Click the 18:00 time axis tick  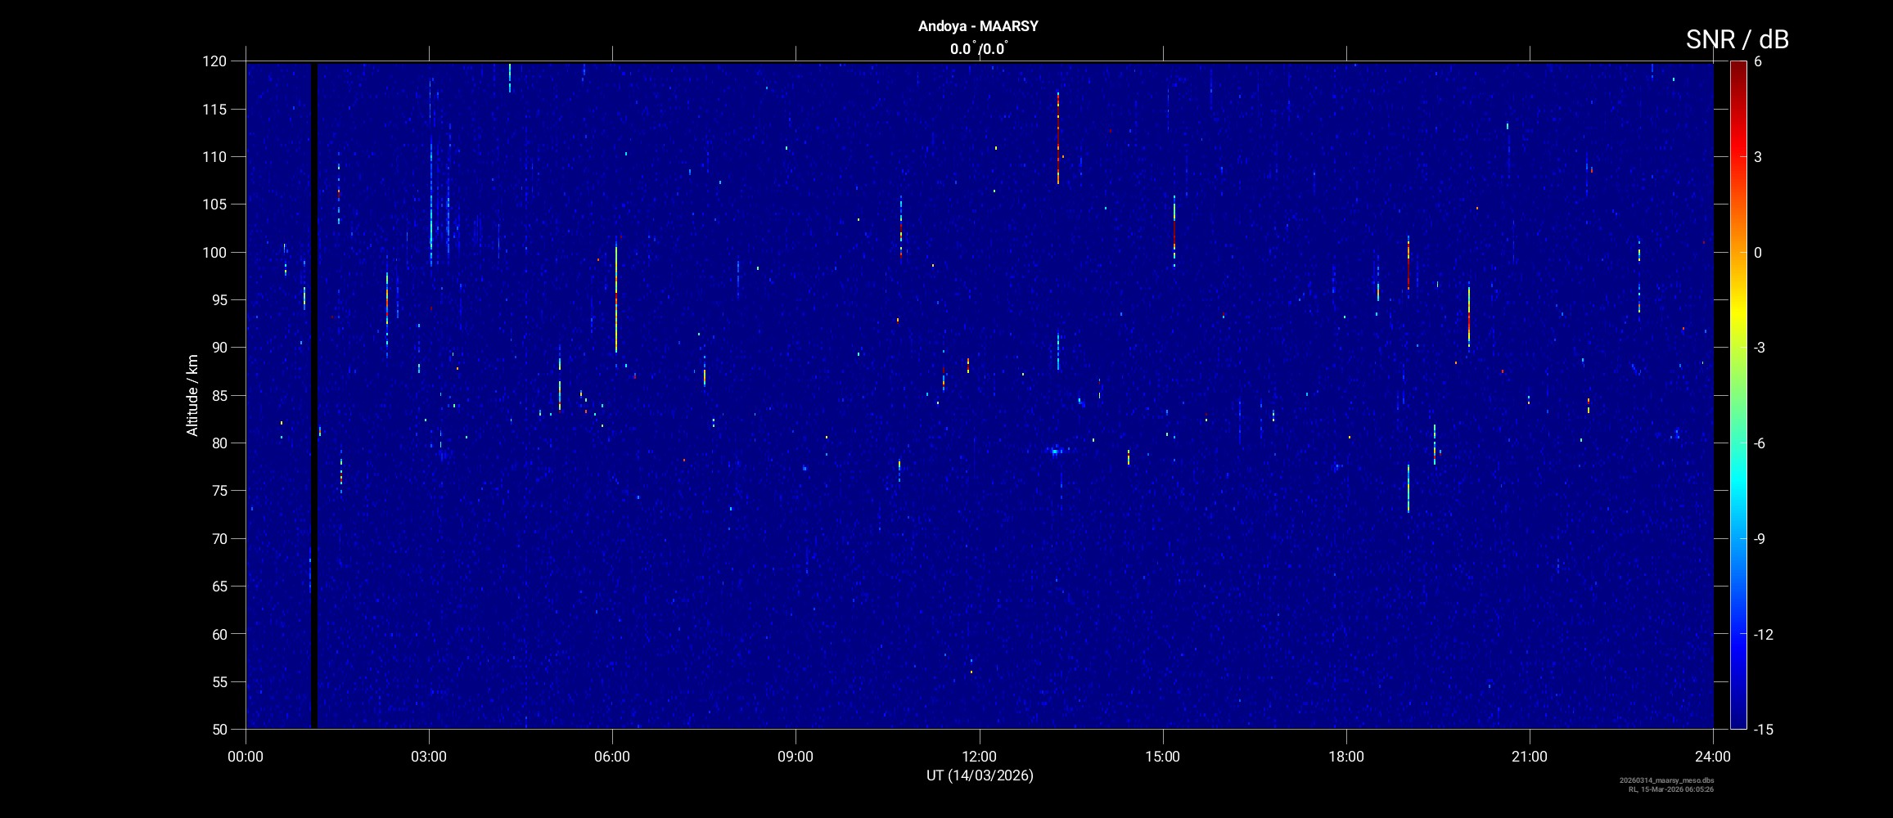click(x=1345, y=757)
